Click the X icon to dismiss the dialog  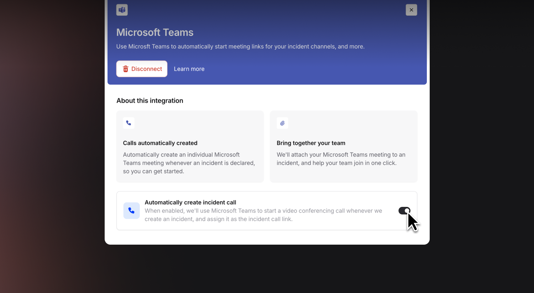point(411,10)
